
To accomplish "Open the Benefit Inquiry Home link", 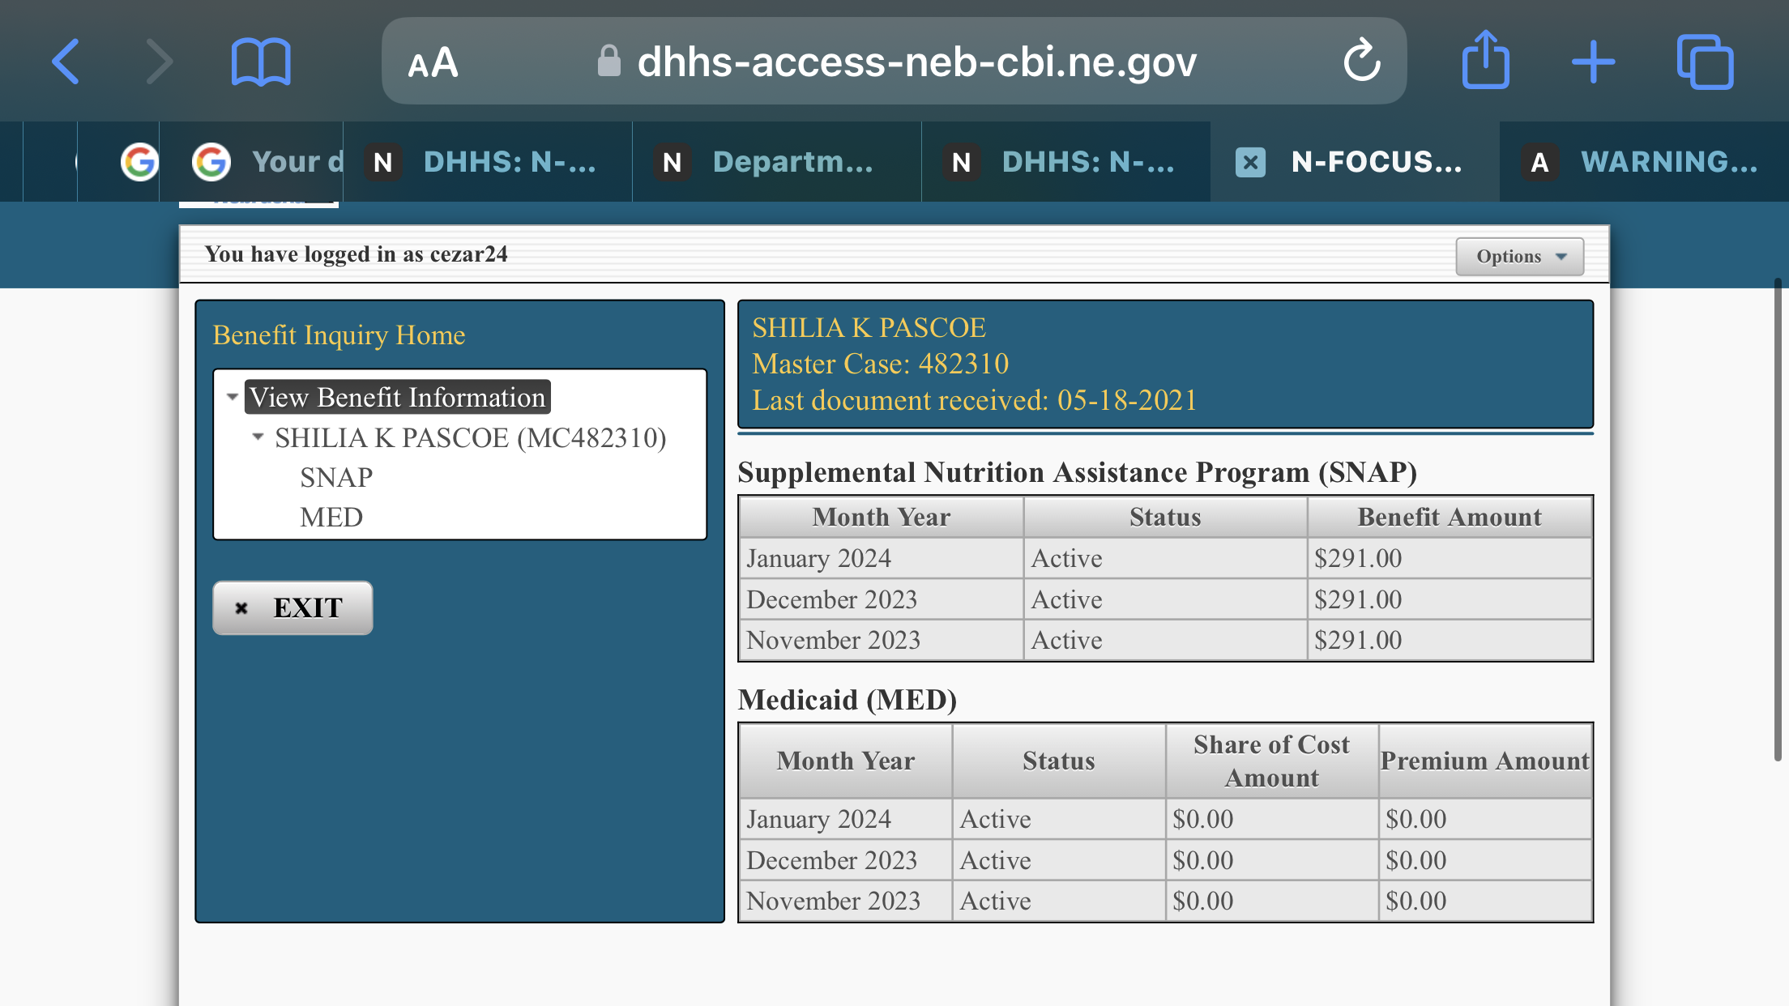I will click(339, 335).
